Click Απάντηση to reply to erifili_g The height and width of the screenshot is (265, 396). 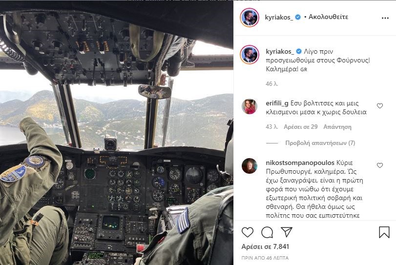coord(337,127)
